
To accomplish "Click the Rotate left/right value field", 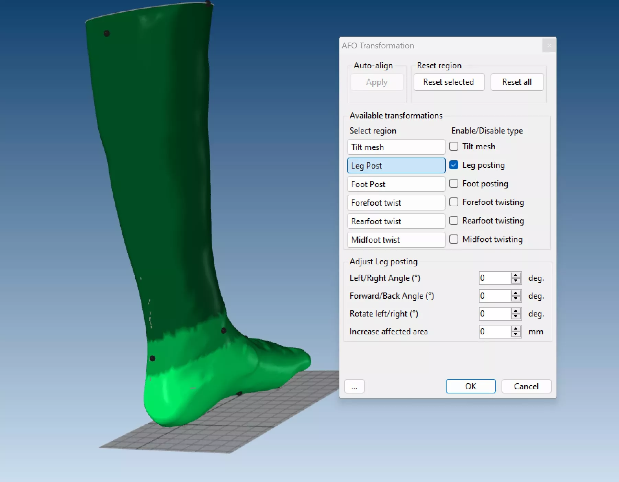I will pyautogui.click(x=495, y=314).
